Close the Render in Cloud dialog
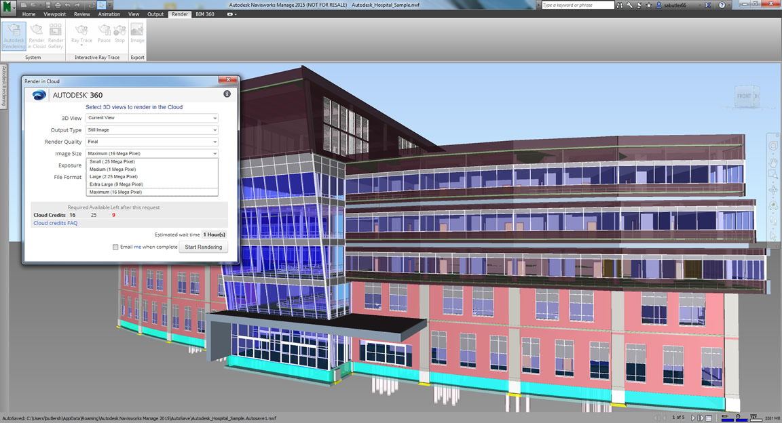This screenshot has height=423, width=782. pos(228,80)
